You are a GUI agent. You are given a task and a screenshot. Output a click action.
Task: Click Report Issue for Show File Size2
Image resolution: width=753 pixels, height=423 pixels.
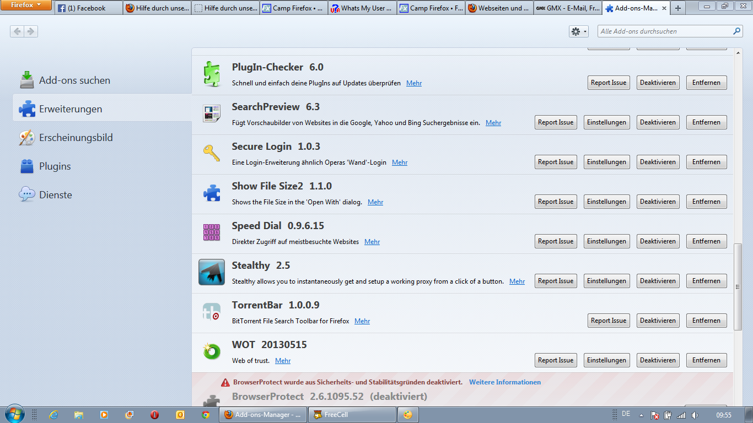[x=556, y=202]
